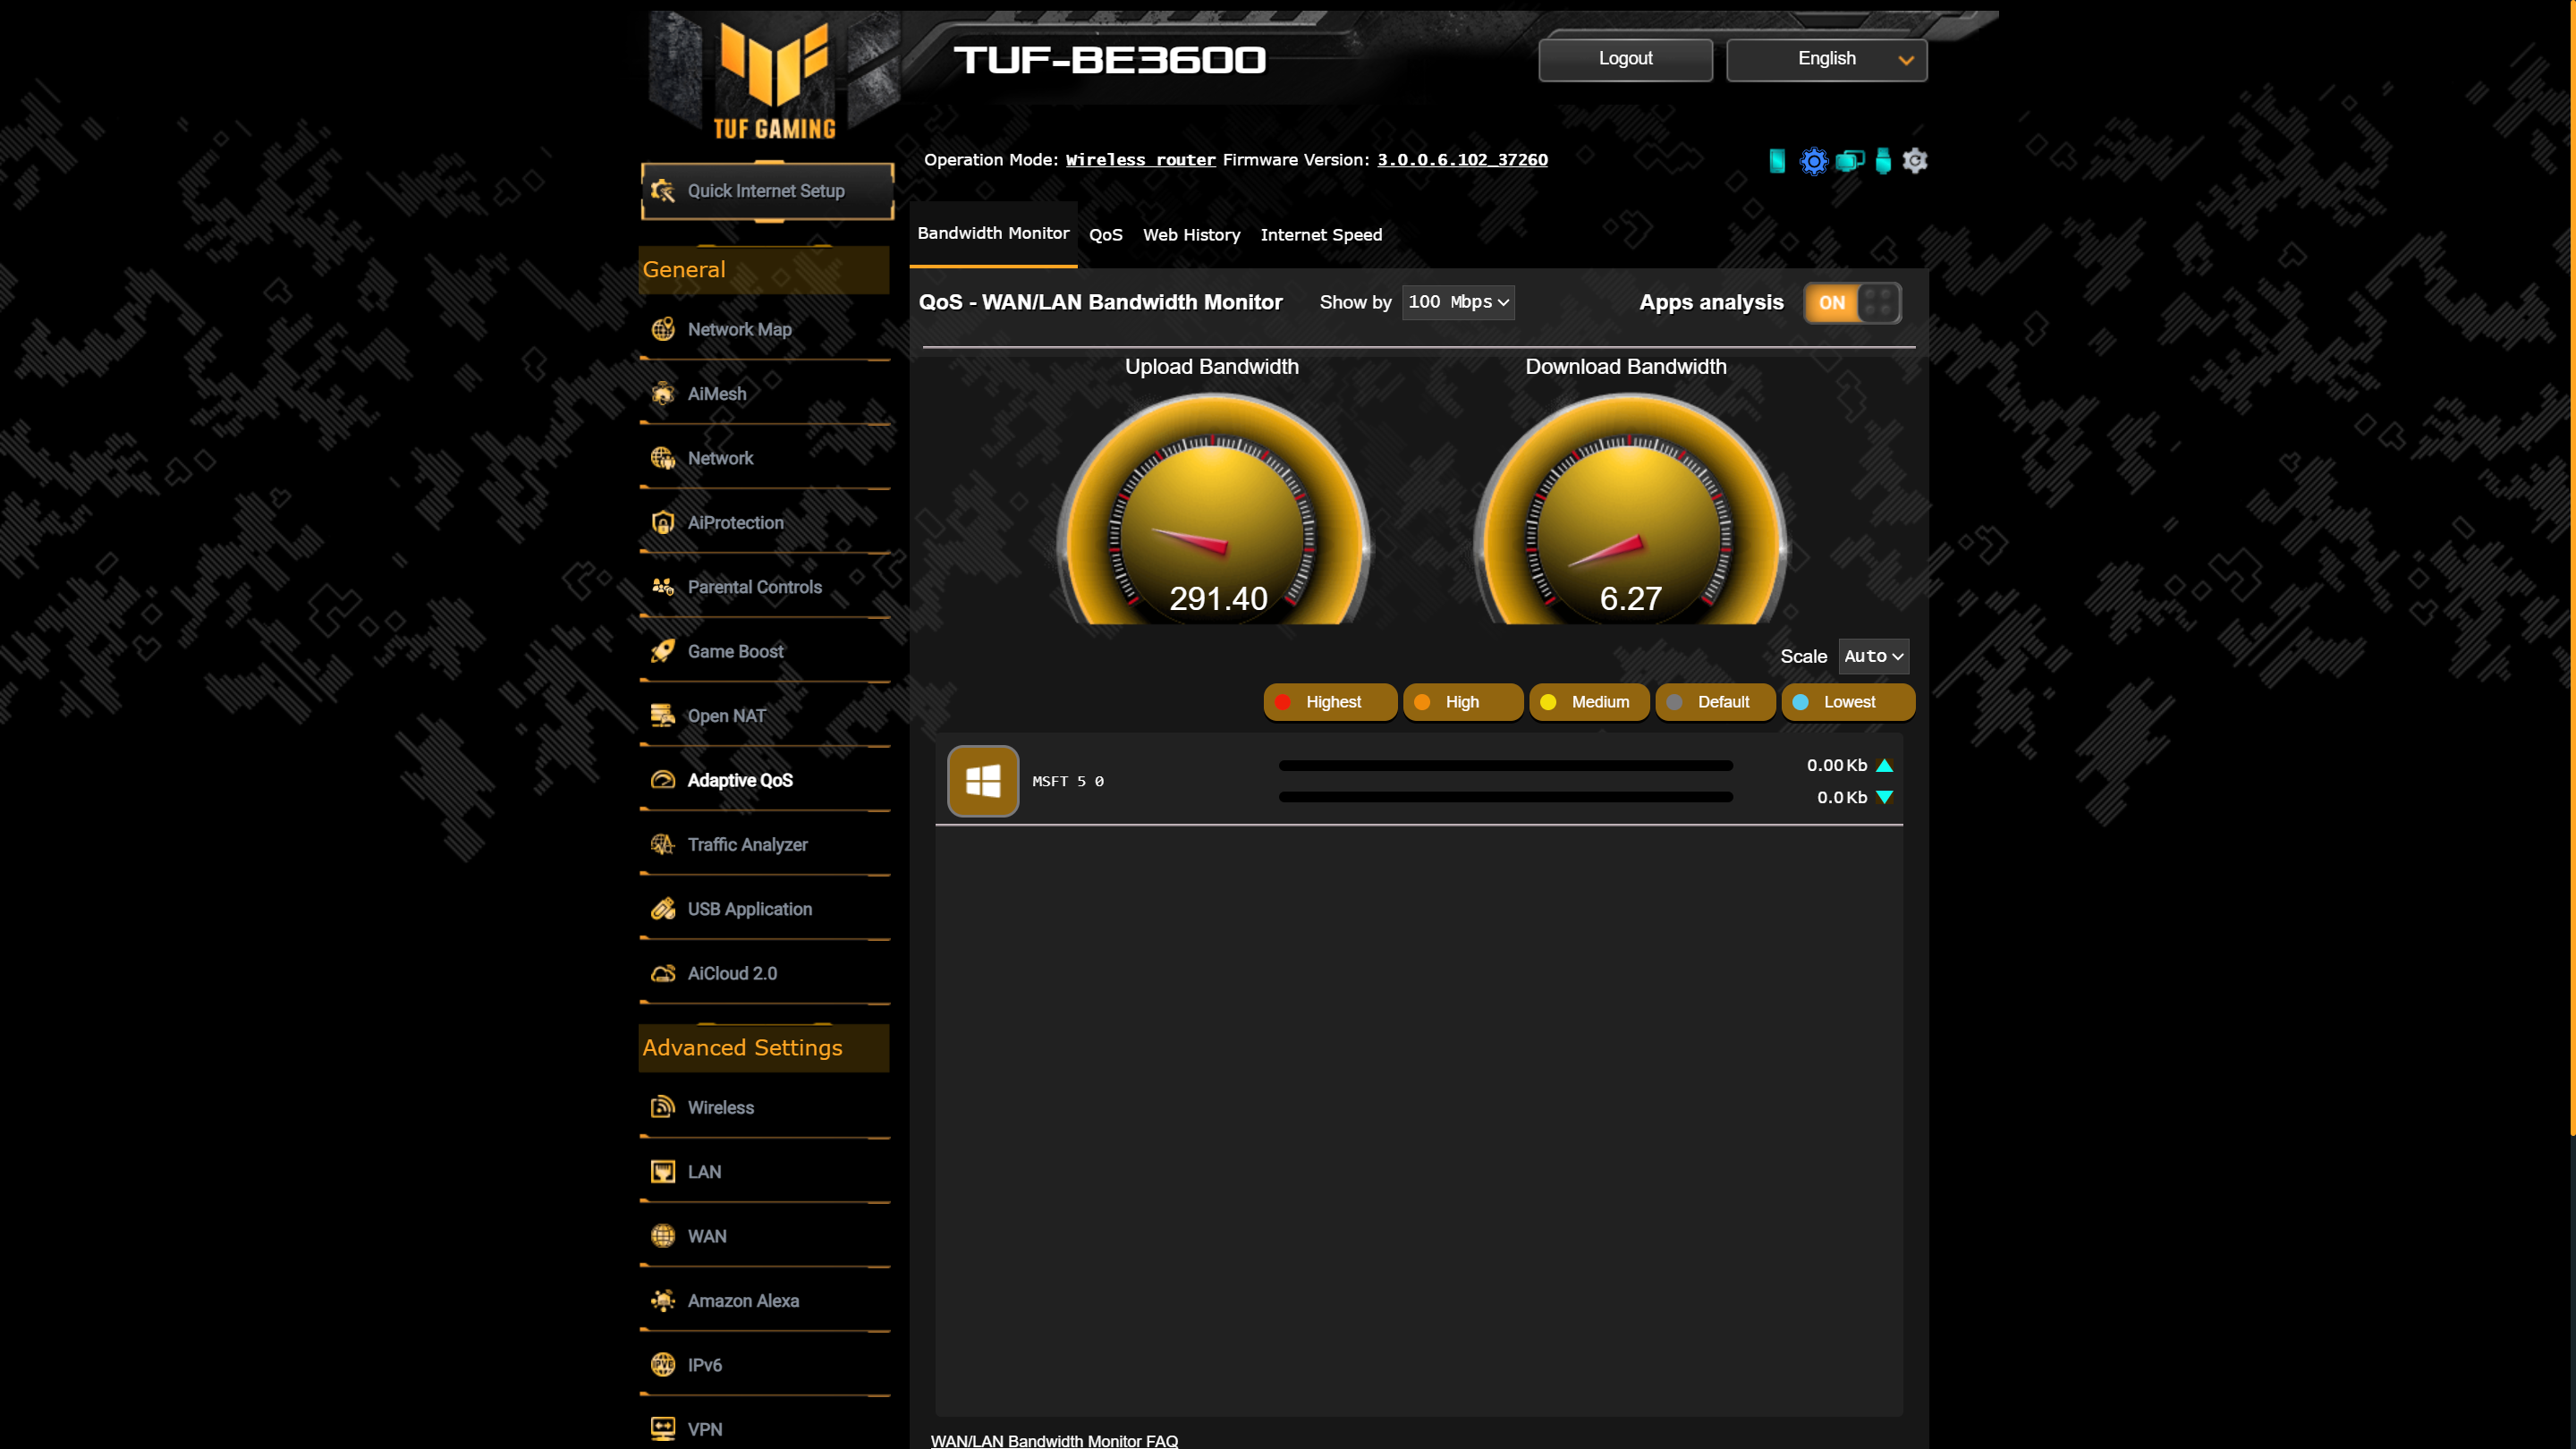The height and width of the screenshot is (1449, 2576).
Task: Enable Highest QoS priority toggle
Action: (x=1330, y=700)
